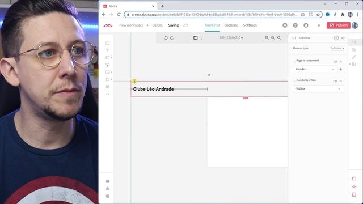
Task: Add a new component with the plus button
Action: (x=341, y=69)
